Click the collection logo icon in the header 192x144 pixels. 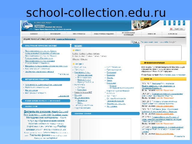coord(27,25)
